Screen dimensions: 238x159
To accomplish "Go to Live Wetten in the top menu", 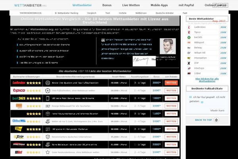I will point(131,5).
